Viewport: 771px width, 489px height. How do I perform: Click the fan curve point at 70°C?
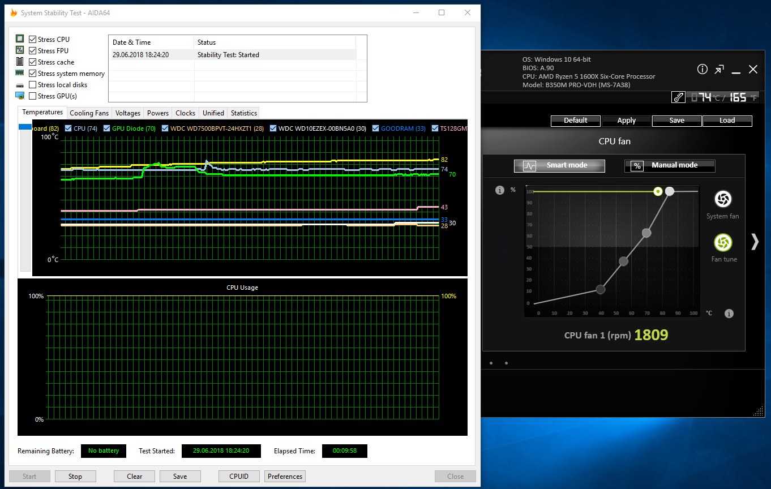(x=646, y=233)
